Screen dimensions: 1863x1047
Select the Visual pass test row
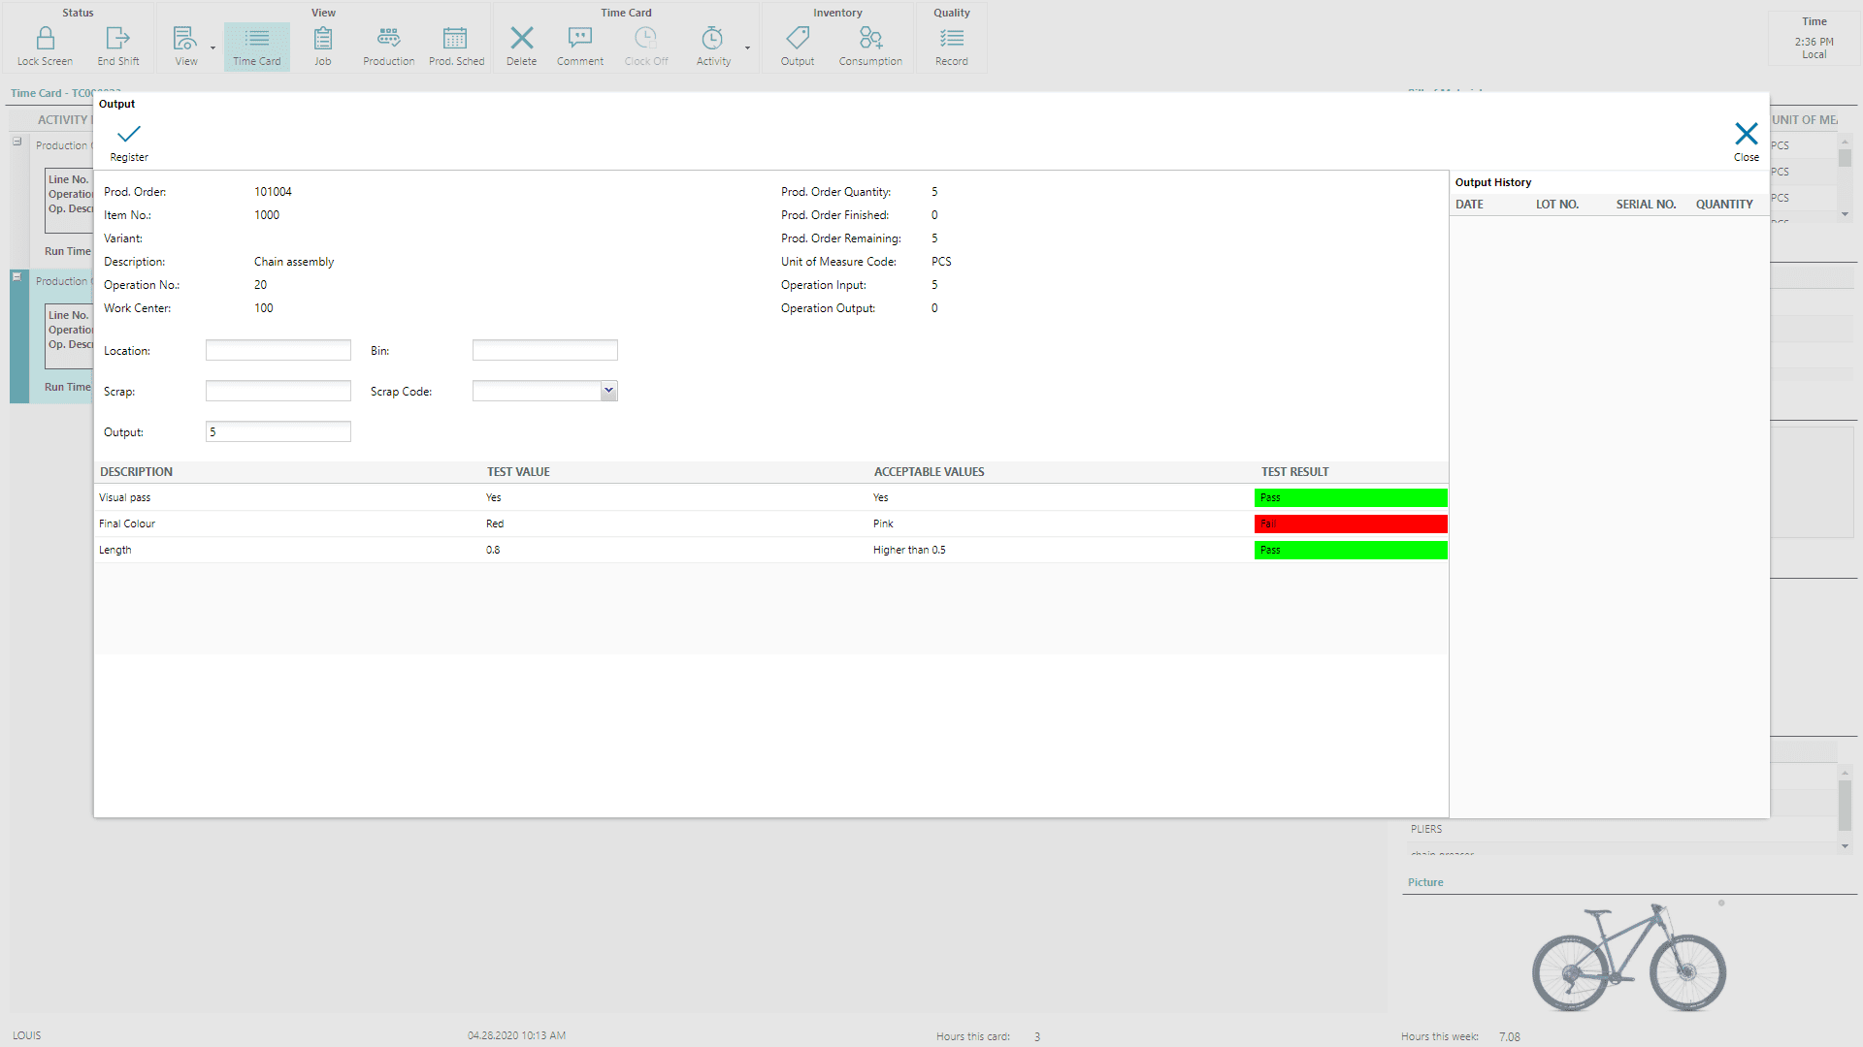click(x=771, y=497)
